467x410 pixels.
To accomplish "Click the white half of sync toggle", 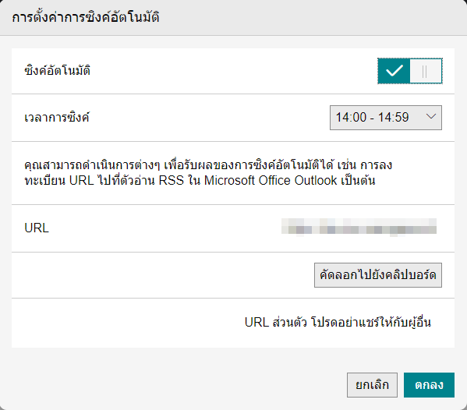I will 426,71.
